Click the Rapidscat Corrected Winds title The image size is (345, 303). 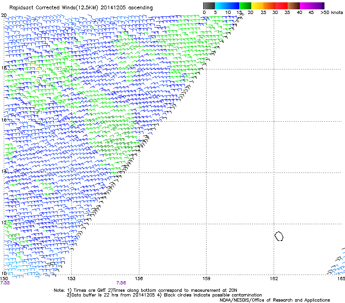pos(81,8)
